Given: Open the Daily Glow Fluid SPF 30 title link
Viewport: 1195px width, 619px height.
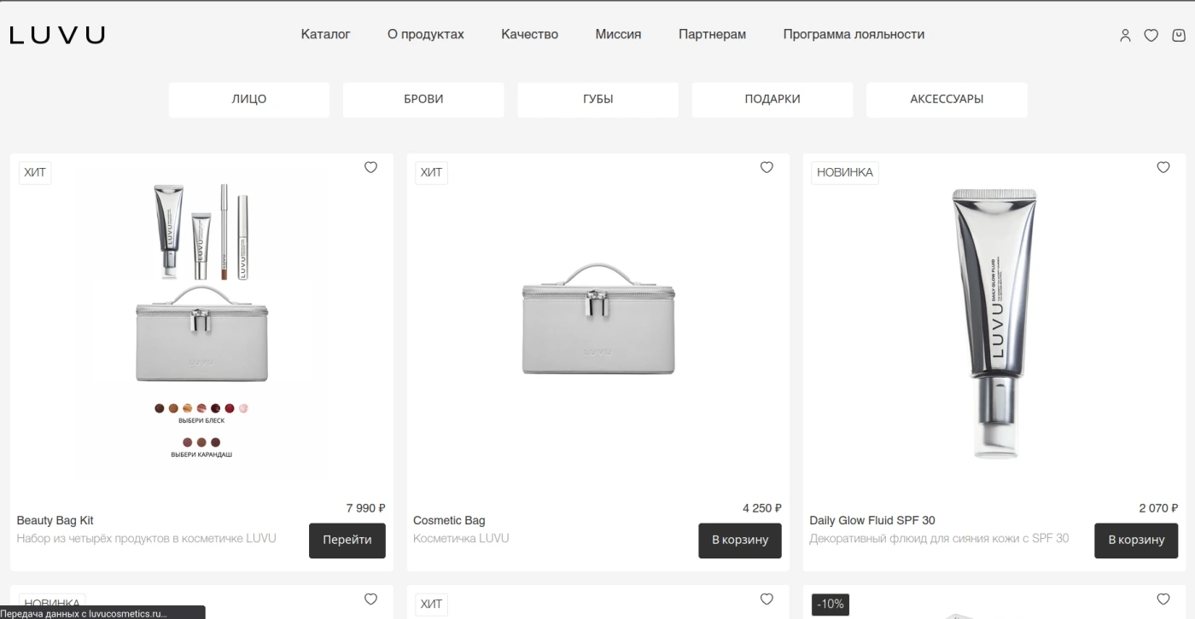Looking at the screenshot, I should tap(872, 520).
